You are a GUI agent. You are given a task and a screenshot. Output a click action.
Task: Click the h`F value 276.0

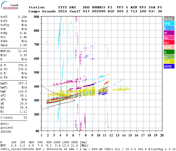click(22, 65)
